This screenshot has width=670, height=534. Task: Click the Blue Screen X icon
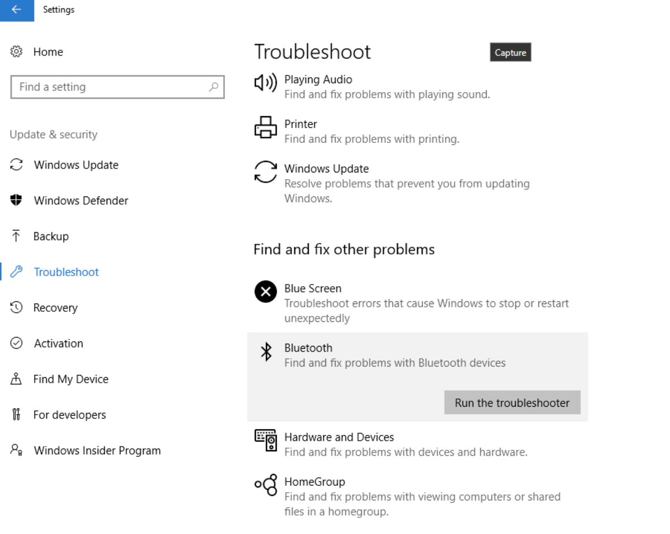[x=265, y=292]
